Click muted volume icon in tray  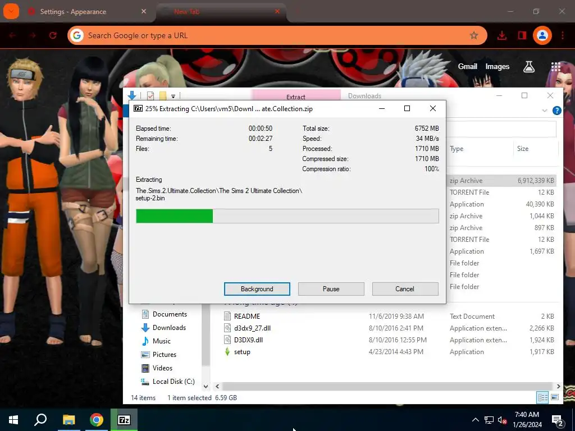tap(503, 420)
